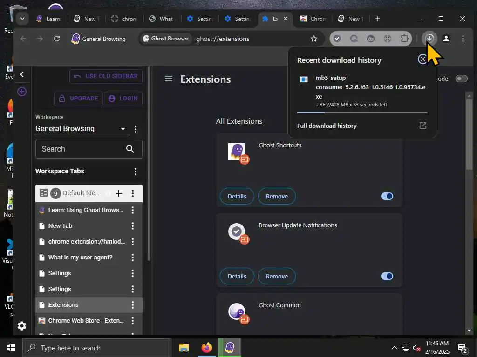Open the Default Identity group options menu
477x357 pixels.
tap(133, 193)
